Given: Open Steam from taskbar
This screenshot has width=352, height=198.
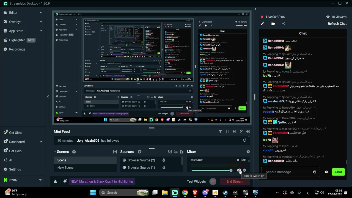Looking at the screenshot, I should 225,193.
